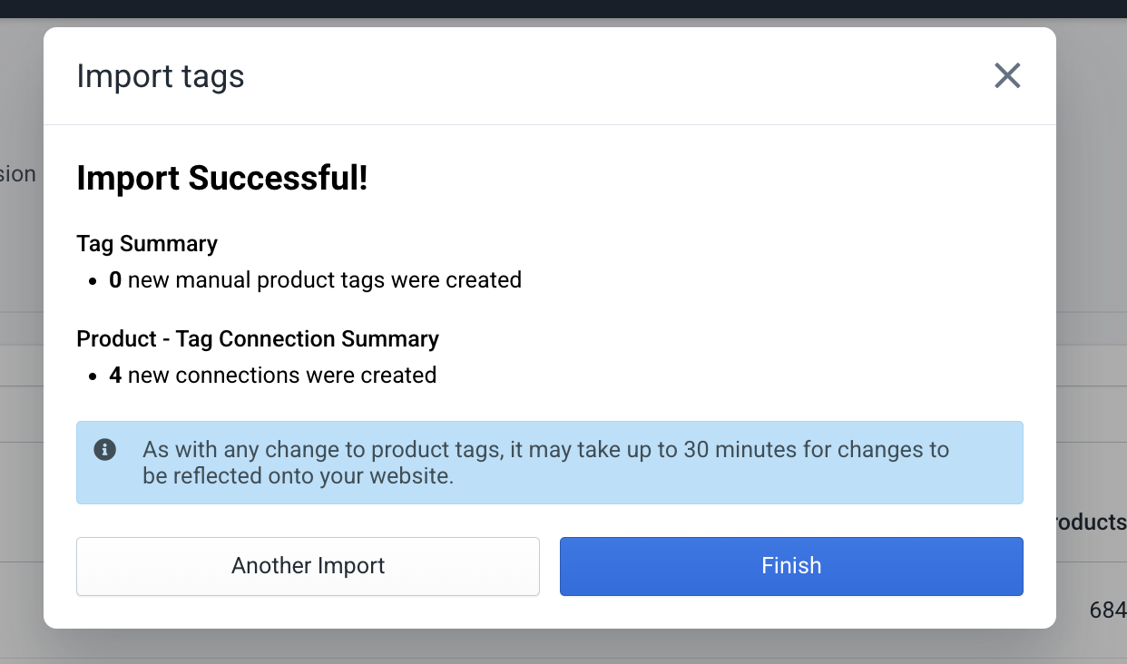Click the bold 0 tag count
The image size is (1127, 664).
click(x=115, y=280)
